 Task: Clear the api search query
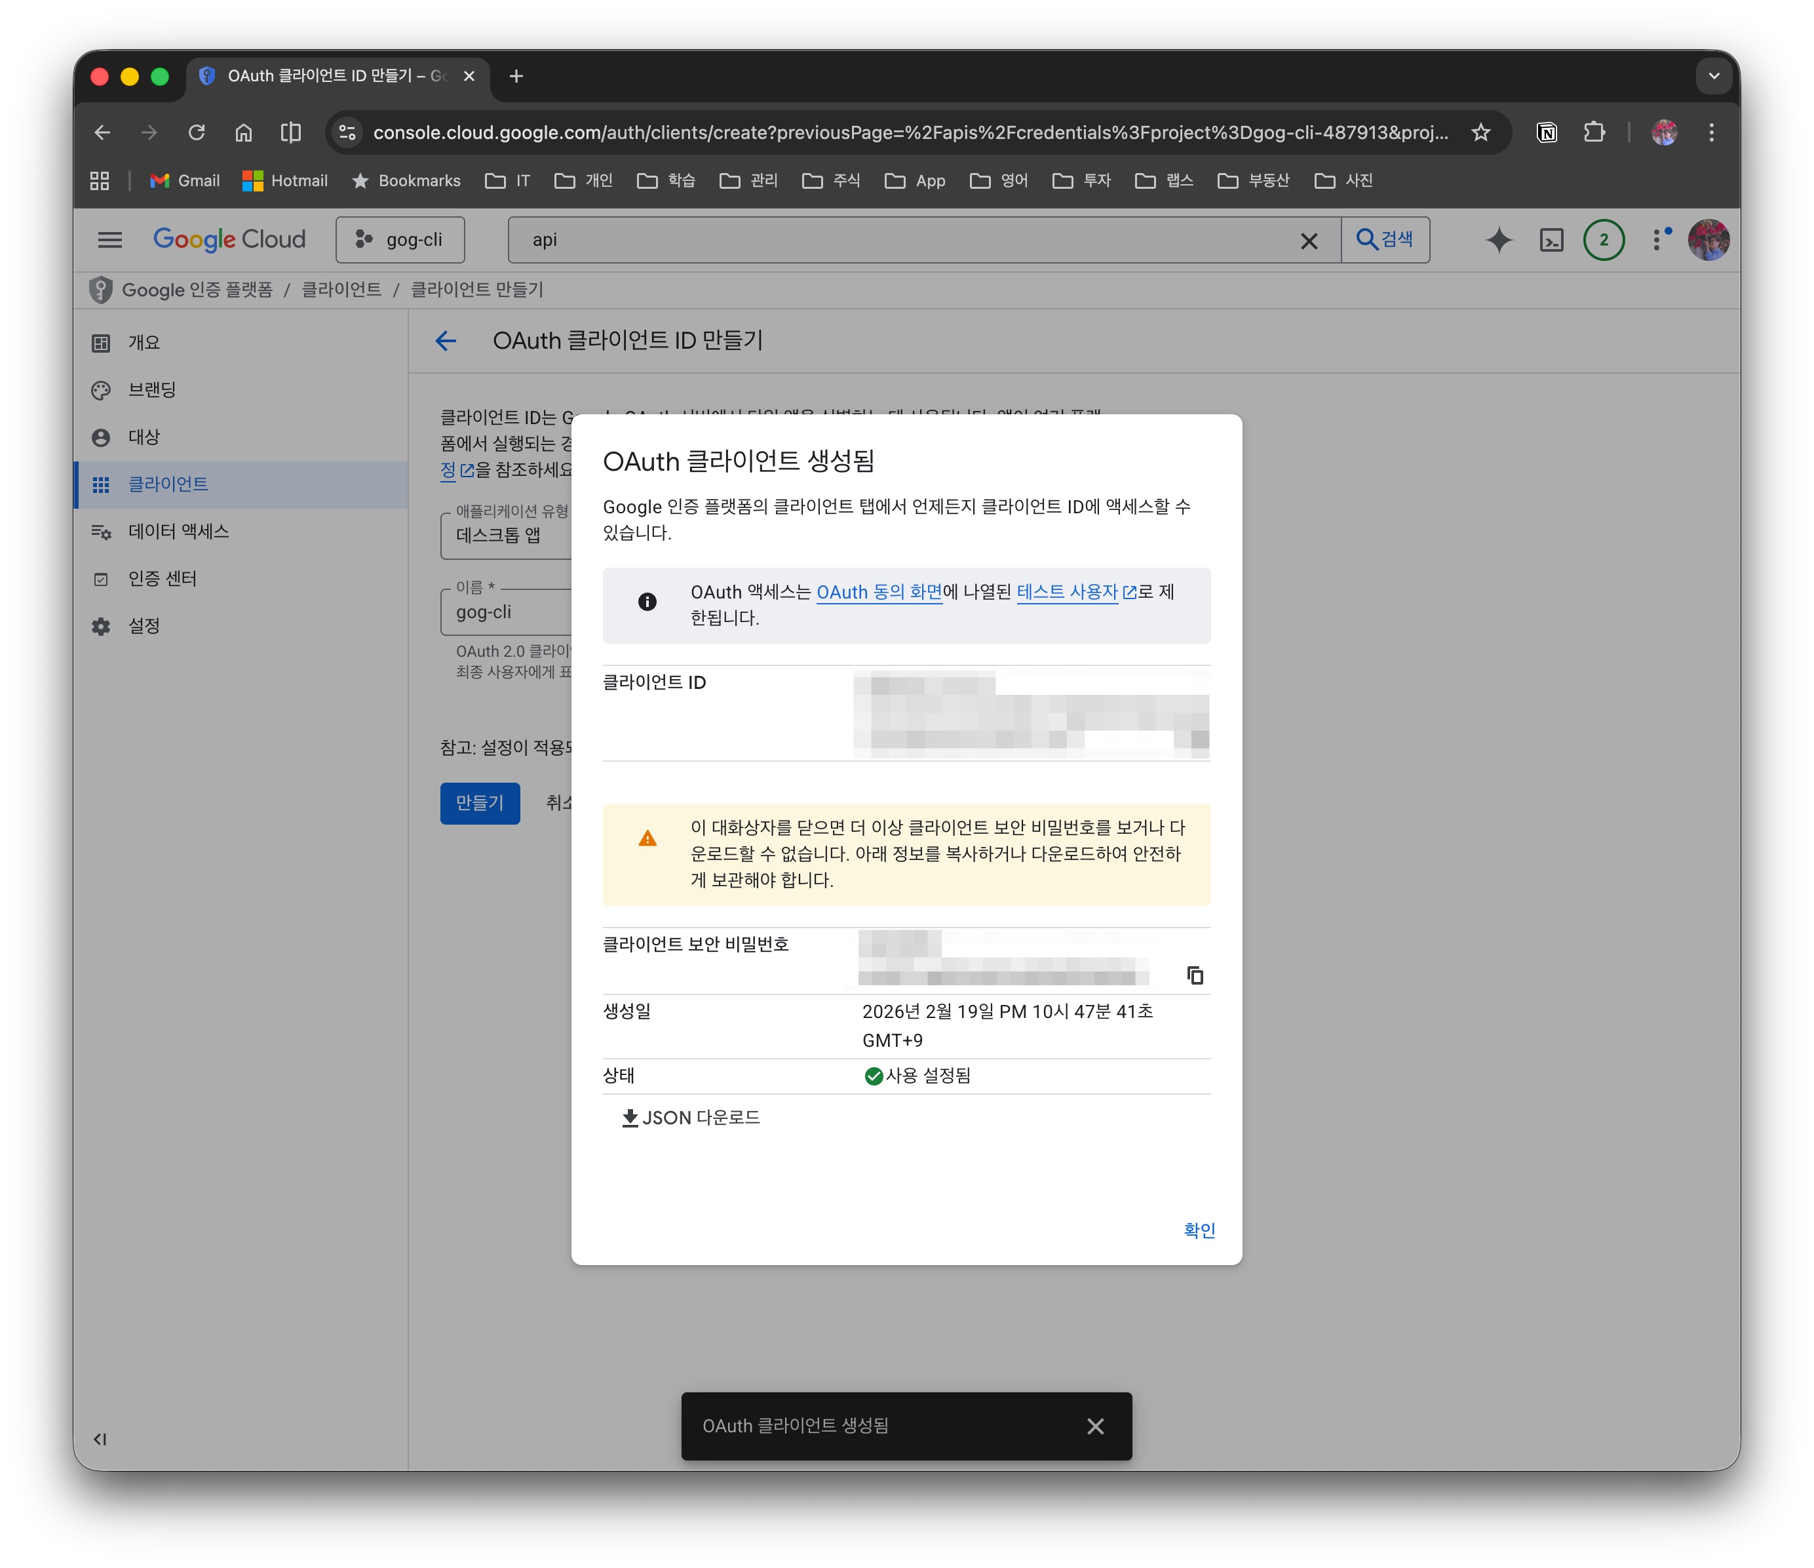click(1310, 240)
